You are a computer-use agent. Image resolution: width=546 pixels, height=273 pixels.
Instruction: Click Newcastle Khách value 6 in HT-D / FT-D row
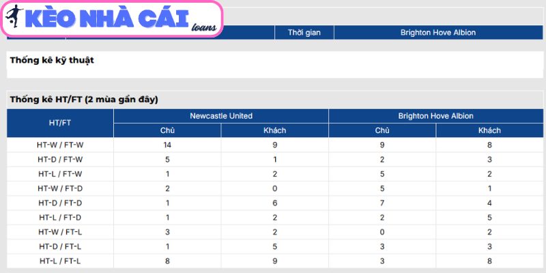coord(275,203)
